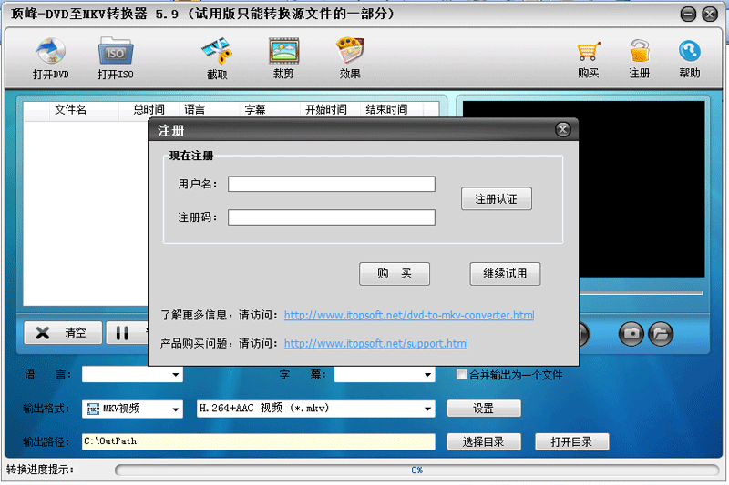Minimize the main converter window

pos(688,15)
